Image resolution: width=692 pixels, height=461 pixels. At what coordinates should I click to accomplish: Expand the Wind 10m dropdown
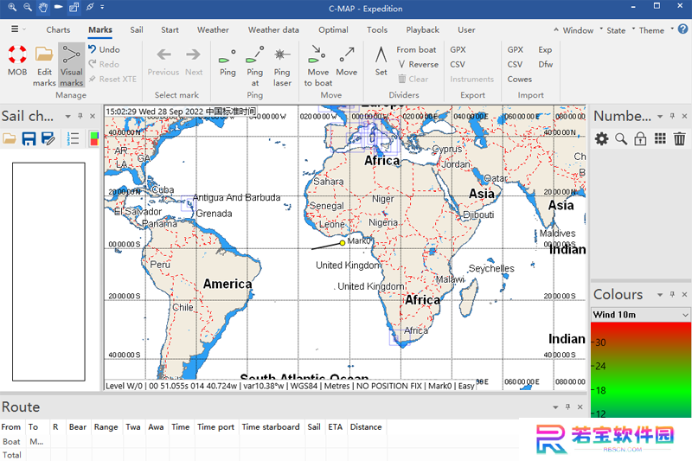click(x=685, y=315)
